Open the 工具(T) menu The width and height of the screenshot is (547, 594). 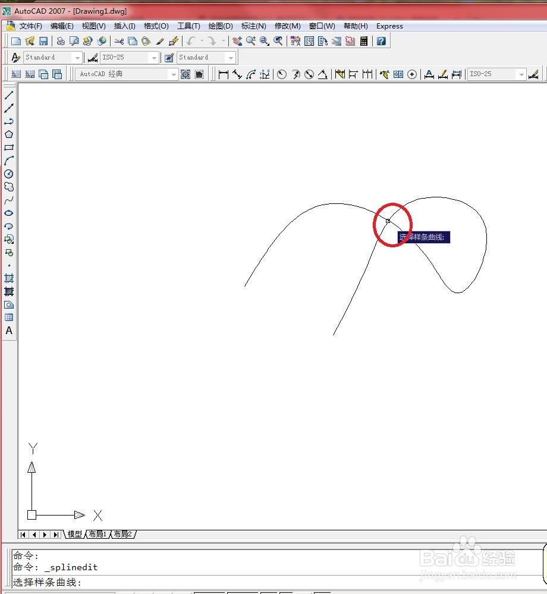(x=188, y=26)
